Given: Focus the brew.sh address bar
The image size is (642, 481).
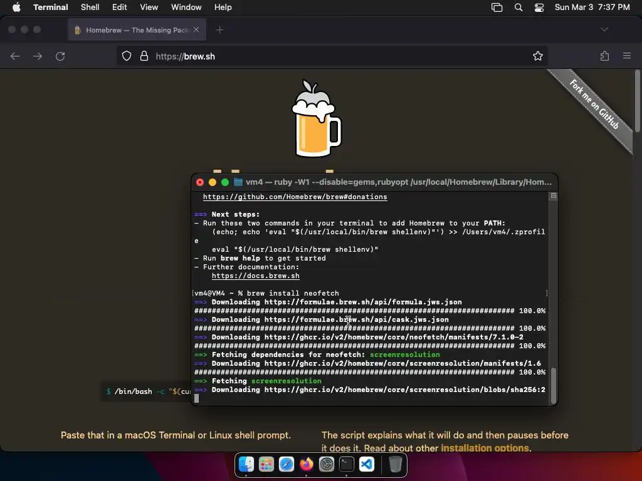Looking at the screenshot, I should tap(332, 56).
